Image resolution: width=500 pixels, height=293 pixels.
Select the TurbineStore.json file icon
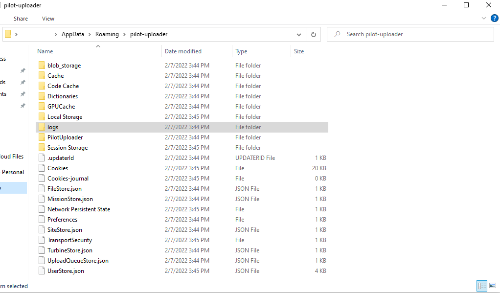pyautogui.click(x=42, y=250)
